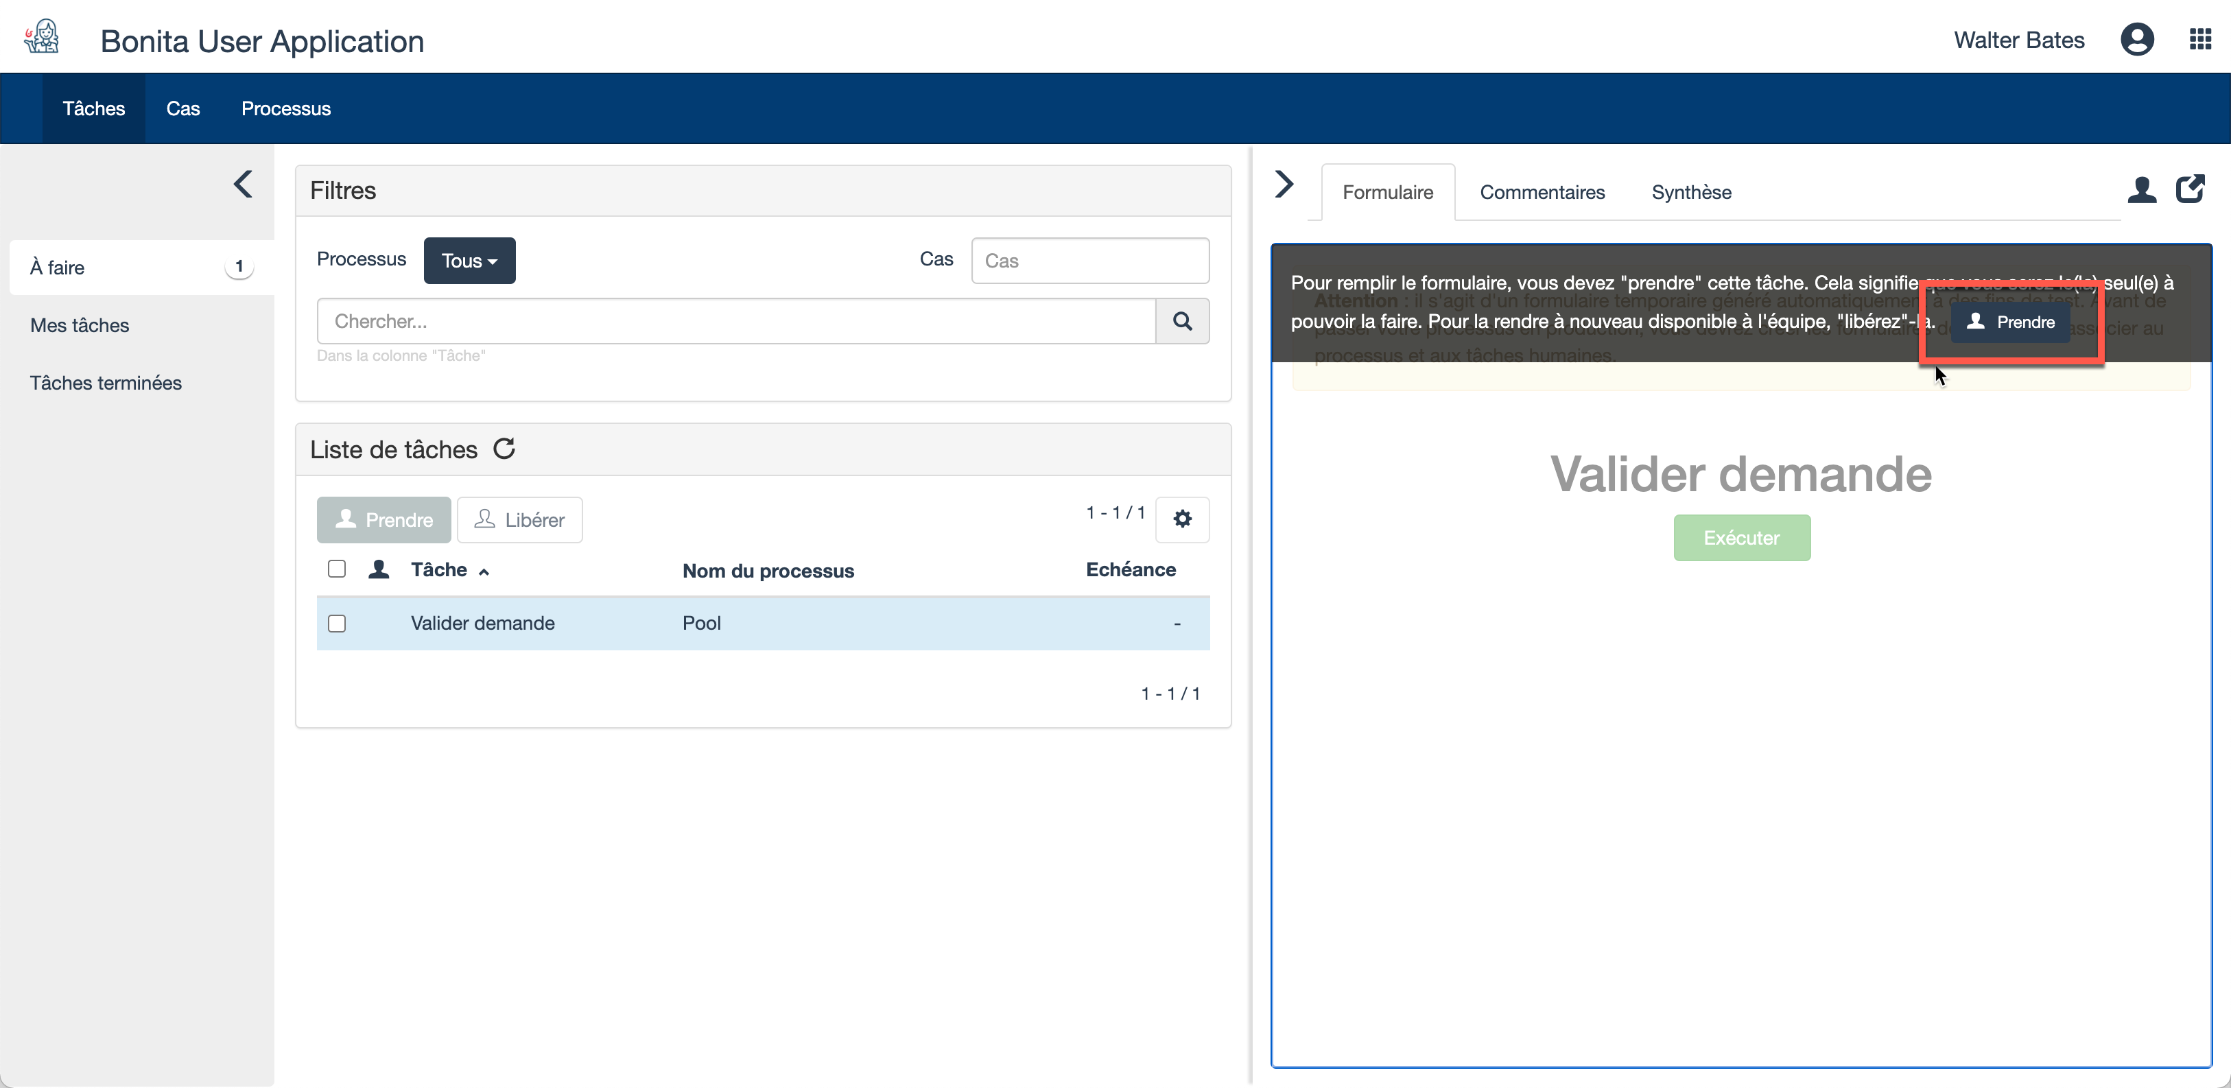Select the Valider demande task cell
2231x1088 pixels.
pos(483,624)
